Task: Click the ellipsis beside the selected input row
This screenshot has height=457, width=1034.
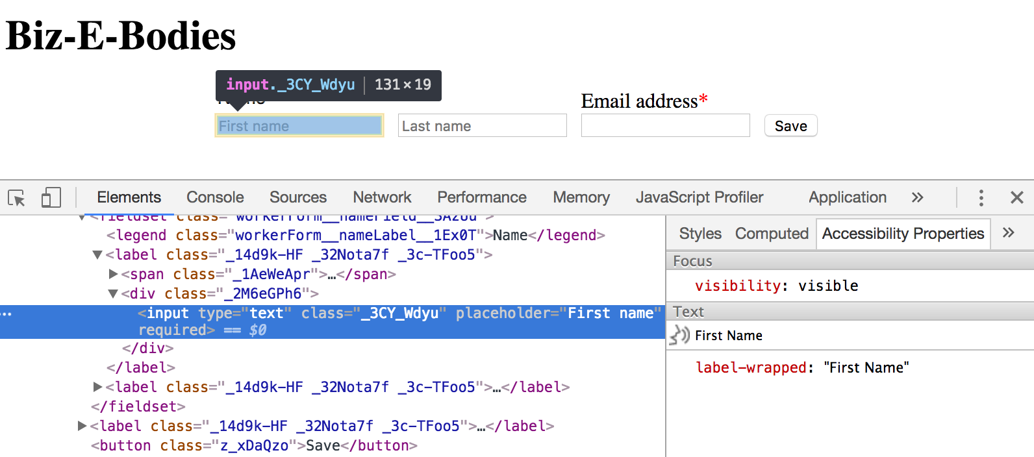Action: pos(6,314)
